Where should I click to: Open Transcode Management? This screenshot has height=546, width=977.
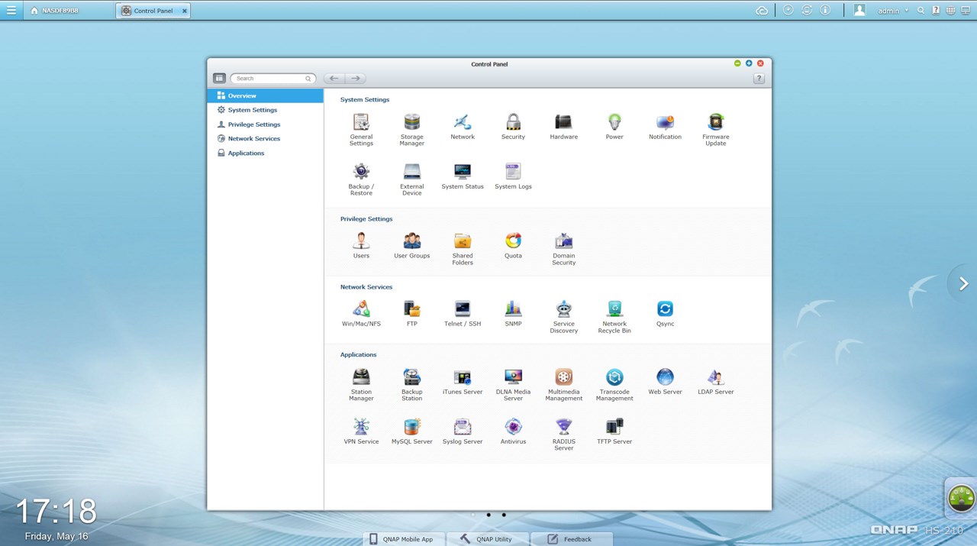[x=614, y=384]
